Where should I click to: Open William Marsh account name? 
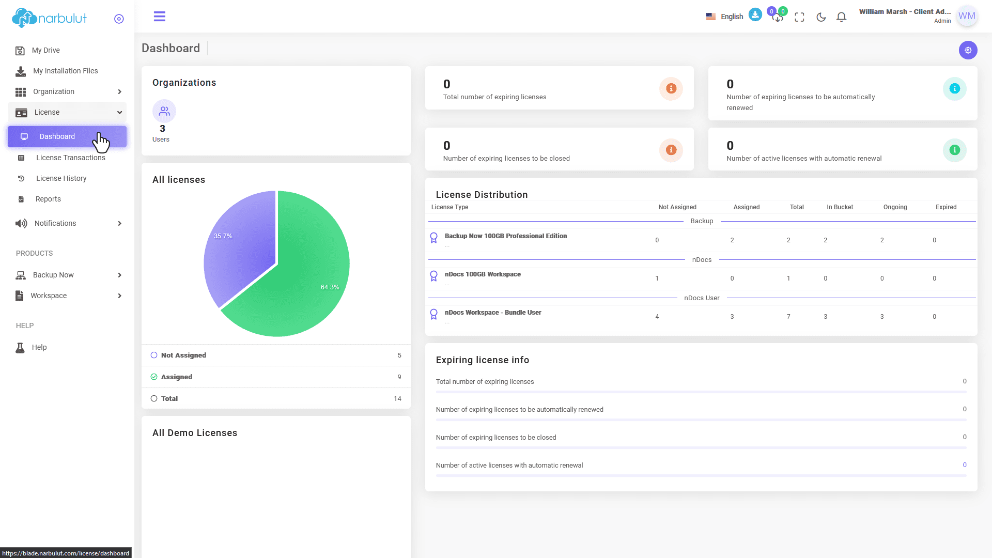pyautogui.click(x=905, y=12)
